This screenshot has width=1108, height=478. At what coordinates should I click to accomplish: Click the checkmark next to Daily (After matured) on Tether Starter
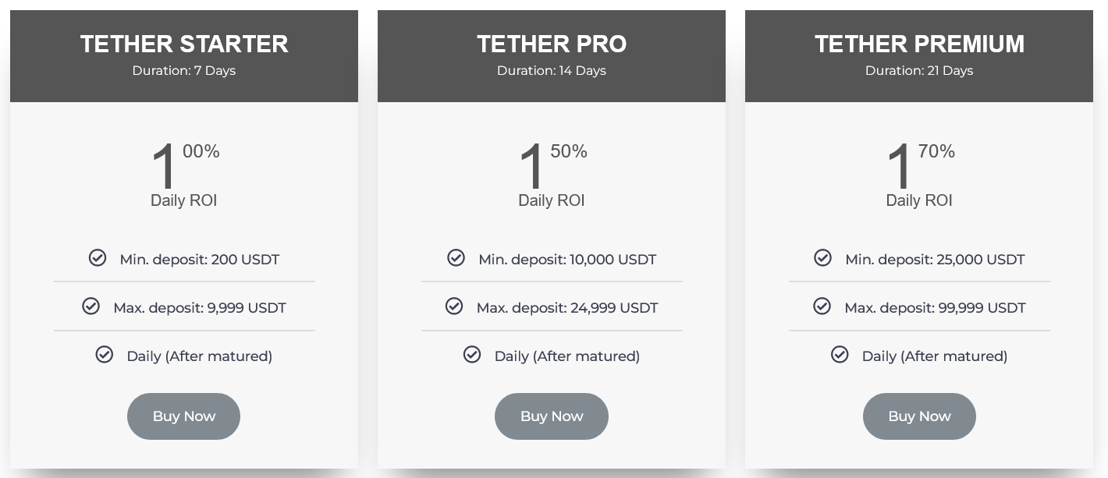coord(105,355)
